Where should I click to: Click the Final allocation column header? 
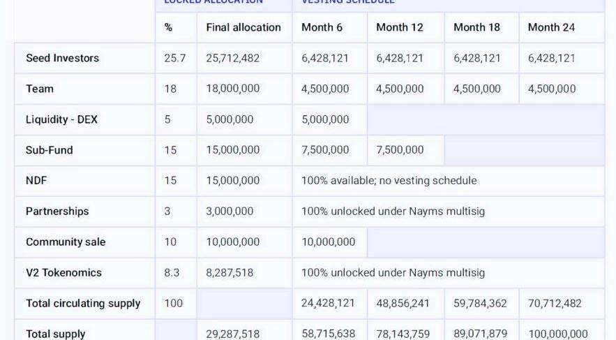click(243, 27)
